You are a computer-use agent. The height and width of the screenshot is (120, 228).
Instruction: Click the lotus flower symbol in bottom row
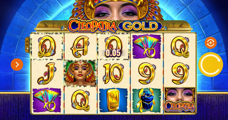pyautogui.click(x=47, y=100)
